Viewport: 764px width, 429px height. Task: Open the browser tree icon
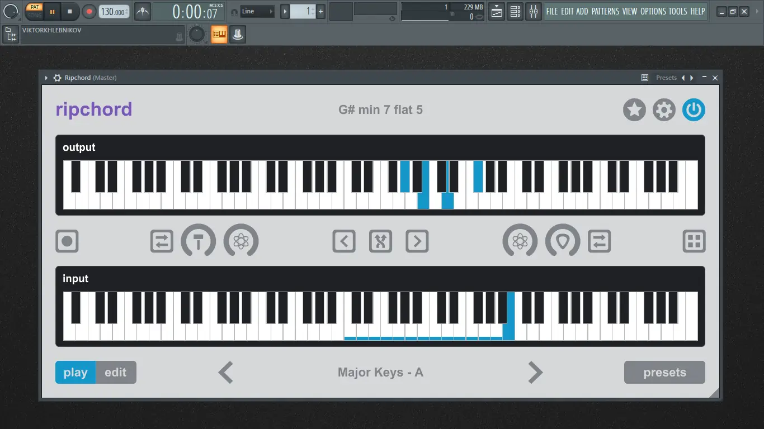click(10, 35)
